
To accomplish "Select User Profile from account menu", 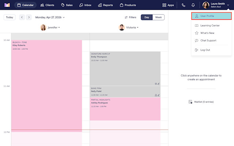I will (211, 16).
